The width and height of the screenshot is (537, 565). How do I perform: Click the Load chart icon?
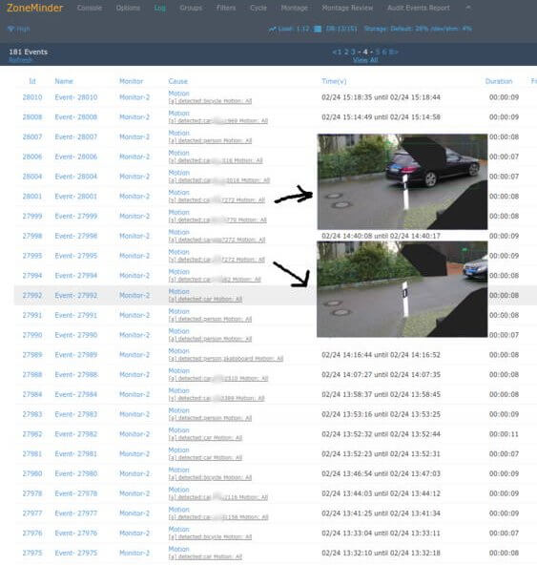point(272,29)
